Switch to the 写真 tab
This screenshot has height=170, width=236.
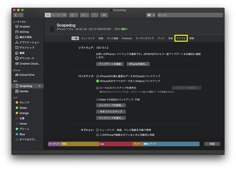click(x=170, y=38)
